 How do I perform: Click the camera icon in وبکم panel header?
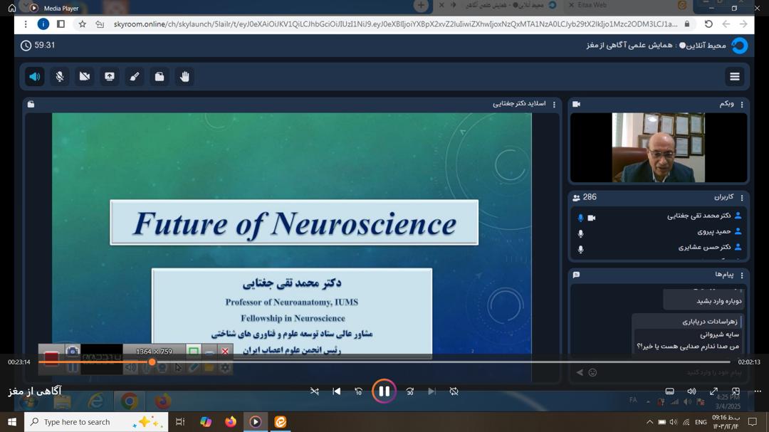tap(576, 104)
